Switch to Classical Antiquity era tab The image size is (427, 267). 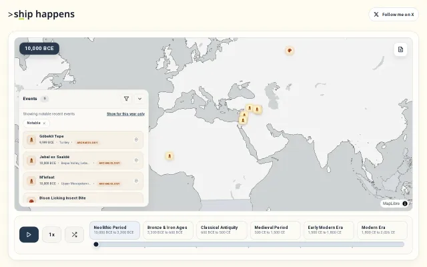point(222,230)
